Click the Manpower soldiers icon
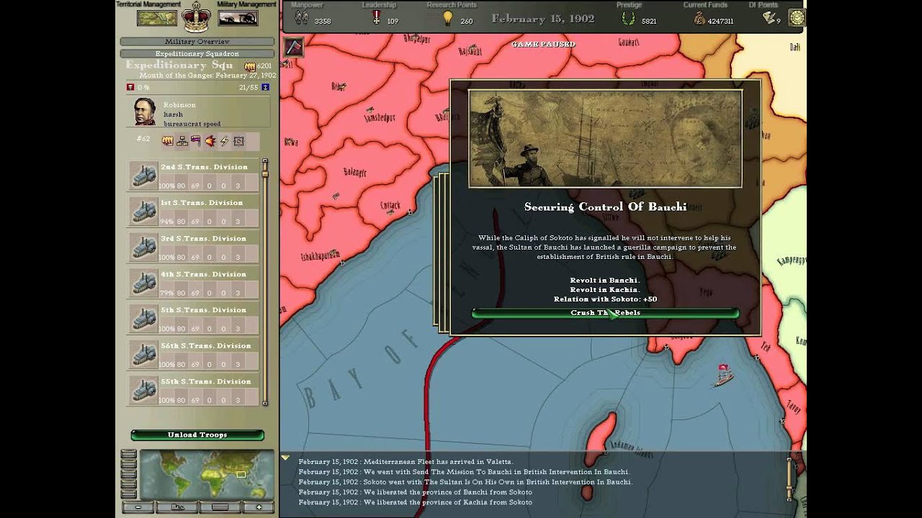922x518 pixels. [301, 19]
